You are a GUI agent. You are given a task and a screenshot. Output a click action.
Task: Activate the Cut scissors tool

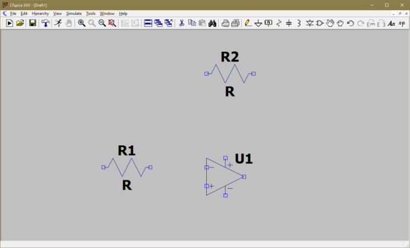click(181, 23)
